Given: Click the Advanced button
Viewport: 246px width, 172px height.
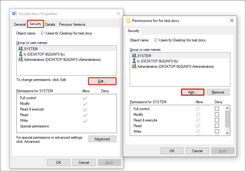Looking at the screenshot, I should point(102,139).
